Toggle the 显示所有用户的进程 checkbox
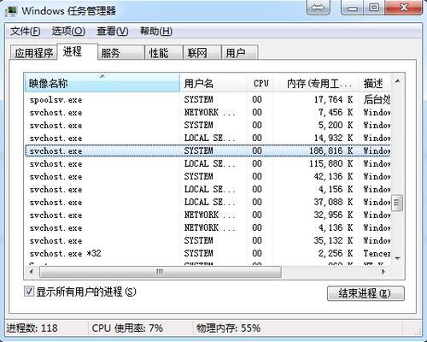Screen dimensions: 427x342 point(29,292)
